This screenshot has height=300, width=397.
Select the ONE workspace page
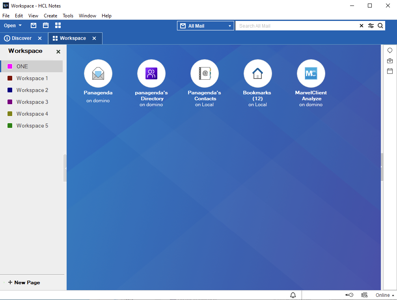32,66
